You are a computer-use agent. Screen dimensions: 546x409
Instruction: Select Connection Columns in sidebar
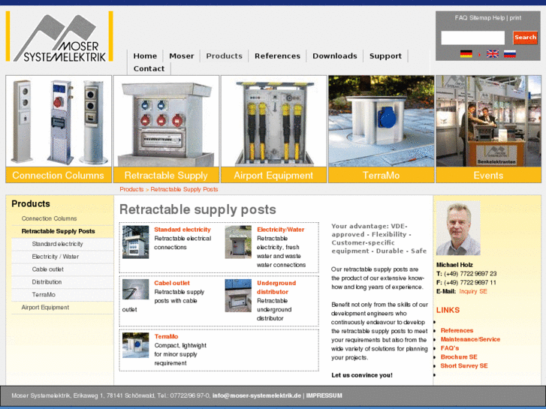[49, 218]
